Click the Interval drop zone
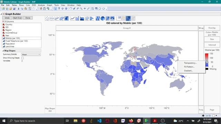Viewport: 221px width, 124px height. click(x=212, y=45)
